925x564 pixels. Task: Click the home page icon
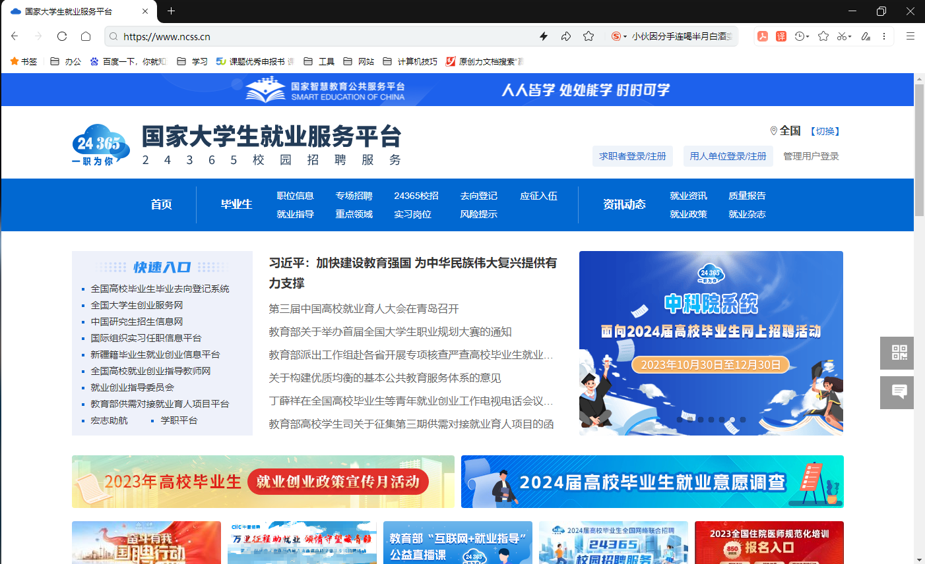click(x=86, y=36)
